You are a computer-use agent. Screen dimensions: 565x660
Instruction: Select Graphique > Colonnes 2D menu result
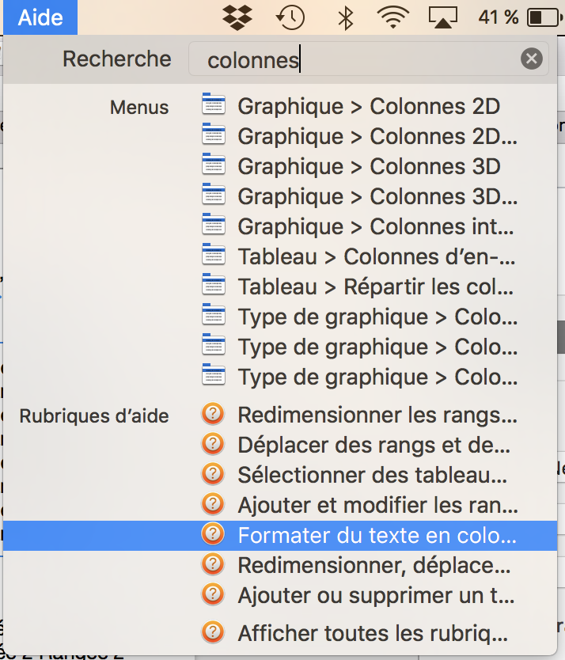tap(369, 106)
